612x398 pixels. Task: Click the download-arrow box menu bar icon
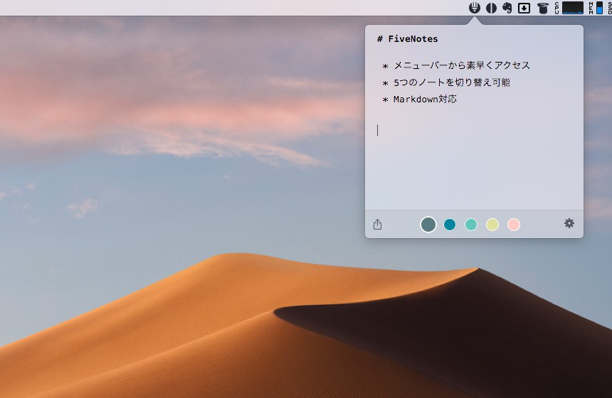(524, 8)
